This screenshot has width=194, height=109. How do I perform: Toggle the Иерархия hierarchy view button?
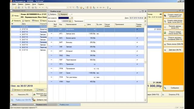[x=63, y=14]
